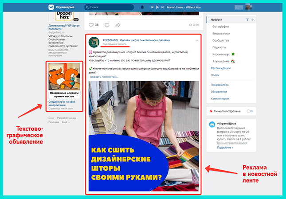Click the TEXSCHOOL round avatar
The image size is (286, 199).
[x=94, y=42]
